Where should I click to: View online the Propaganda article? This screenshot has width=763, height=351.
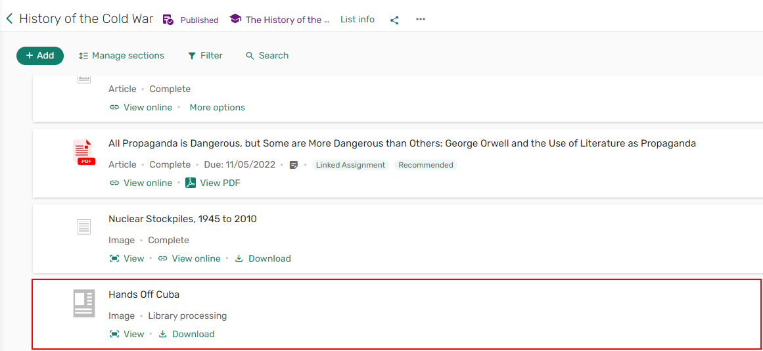tap(141, 183)
